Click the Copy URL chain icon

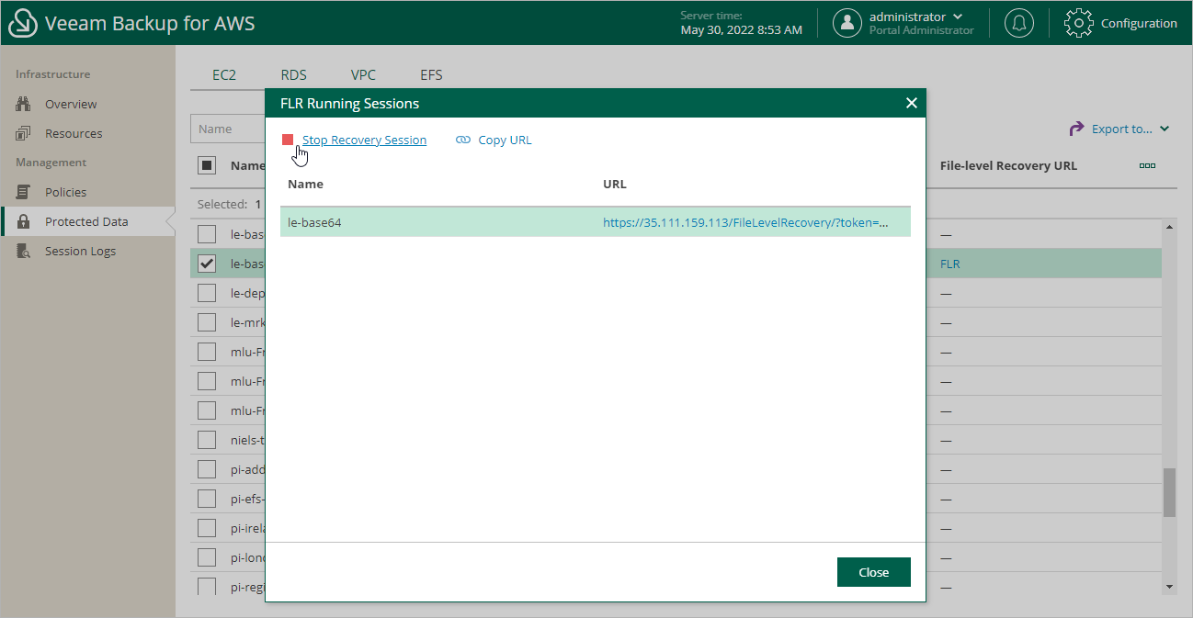(463, 140)
